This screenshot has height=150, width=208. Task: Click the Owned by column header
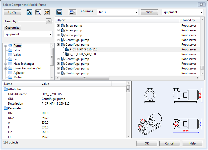click(x=188, y=20)
